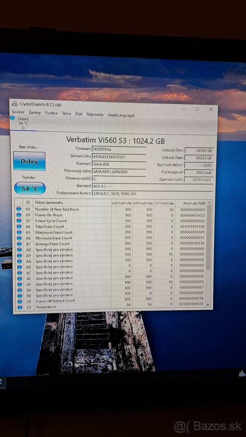Click status icon for the B4 row
246x437 pixels.
click(x=19, y=290)
